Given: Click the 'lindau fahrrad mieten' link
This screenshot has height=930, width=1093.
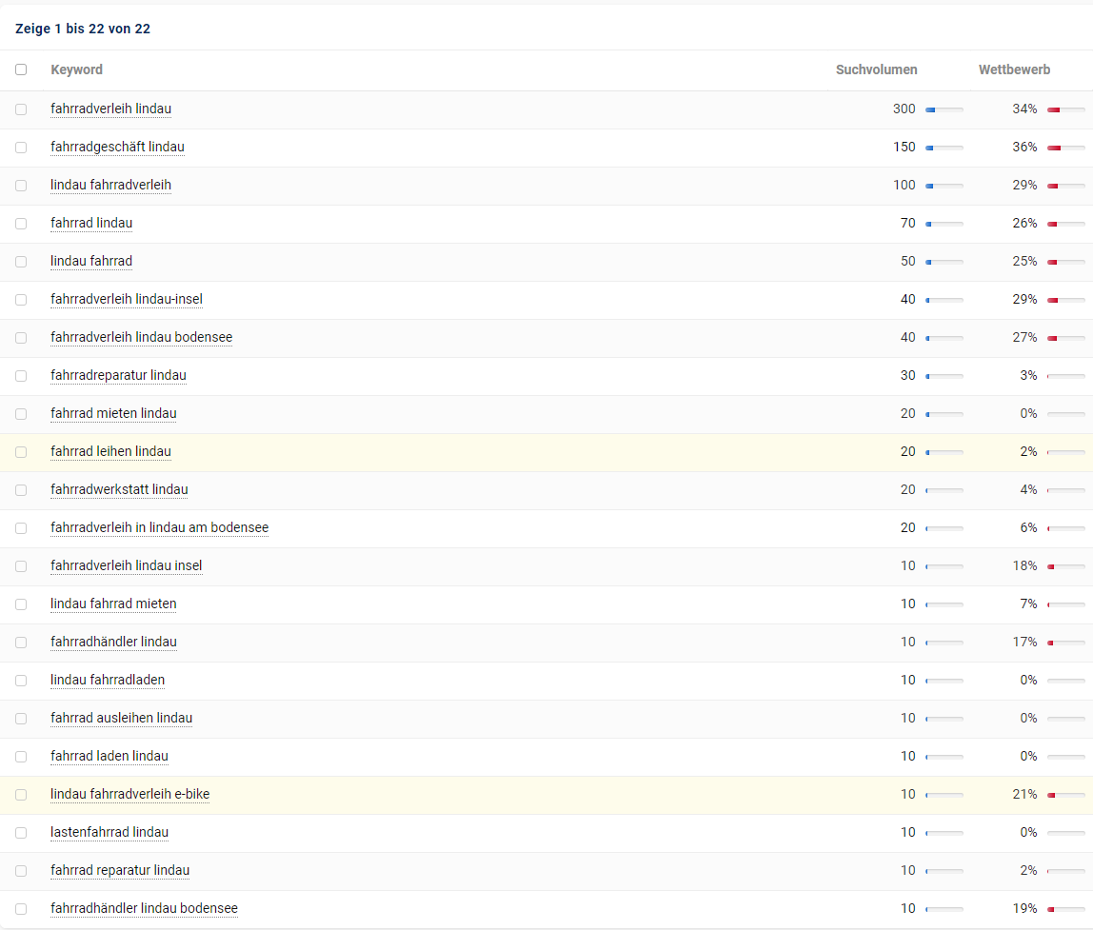Looking at the screenshot, I should [x=113, y=604].
